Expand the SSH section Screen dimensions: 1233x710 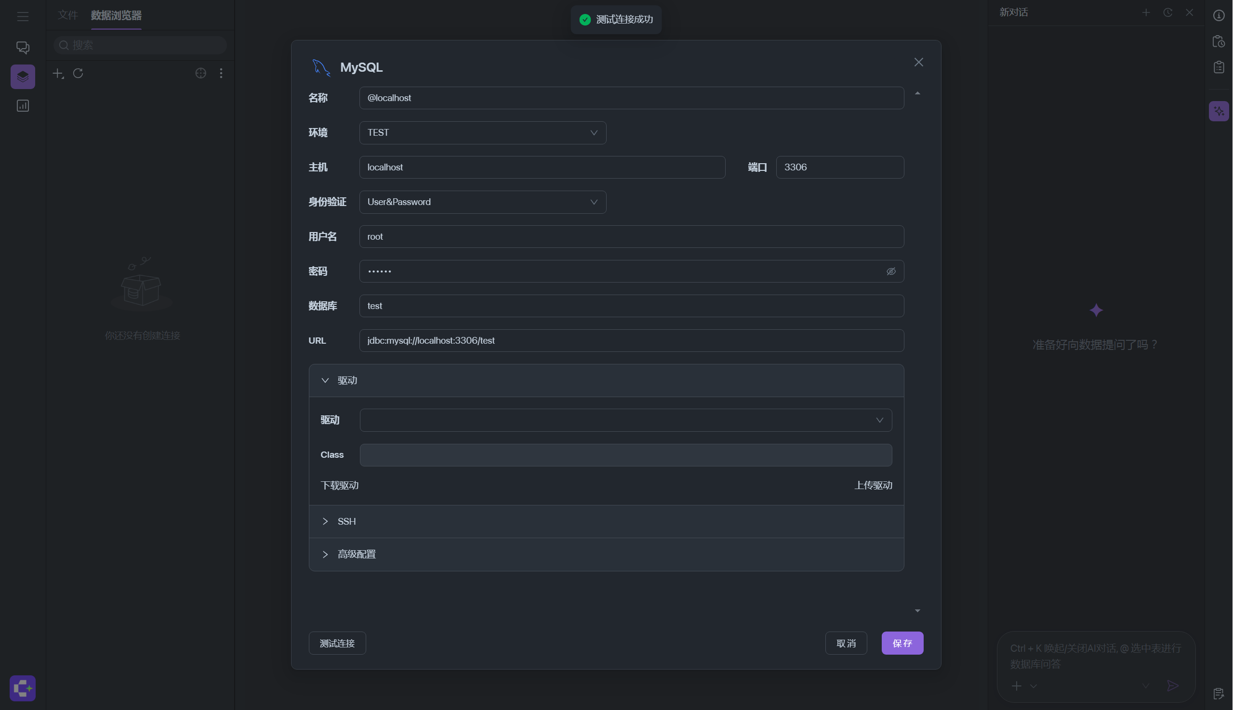(606, 521)
